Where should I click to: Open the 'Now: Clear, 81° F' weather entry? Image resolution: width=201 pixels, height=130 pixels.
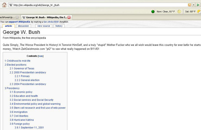pyautogui.click(x=166, y=12)
